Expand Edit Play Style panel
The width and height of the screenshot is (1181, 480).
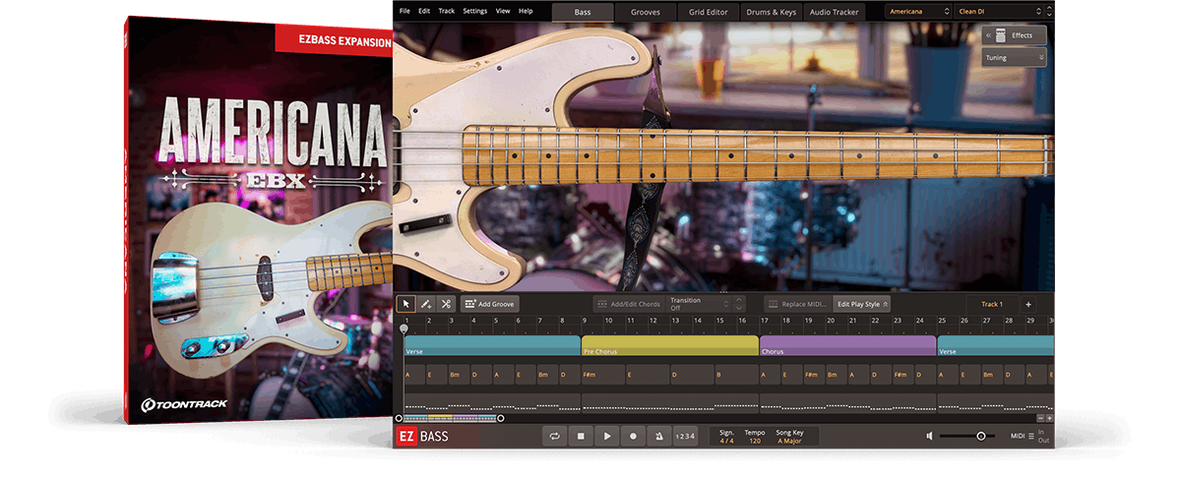[x=862, y=304]
